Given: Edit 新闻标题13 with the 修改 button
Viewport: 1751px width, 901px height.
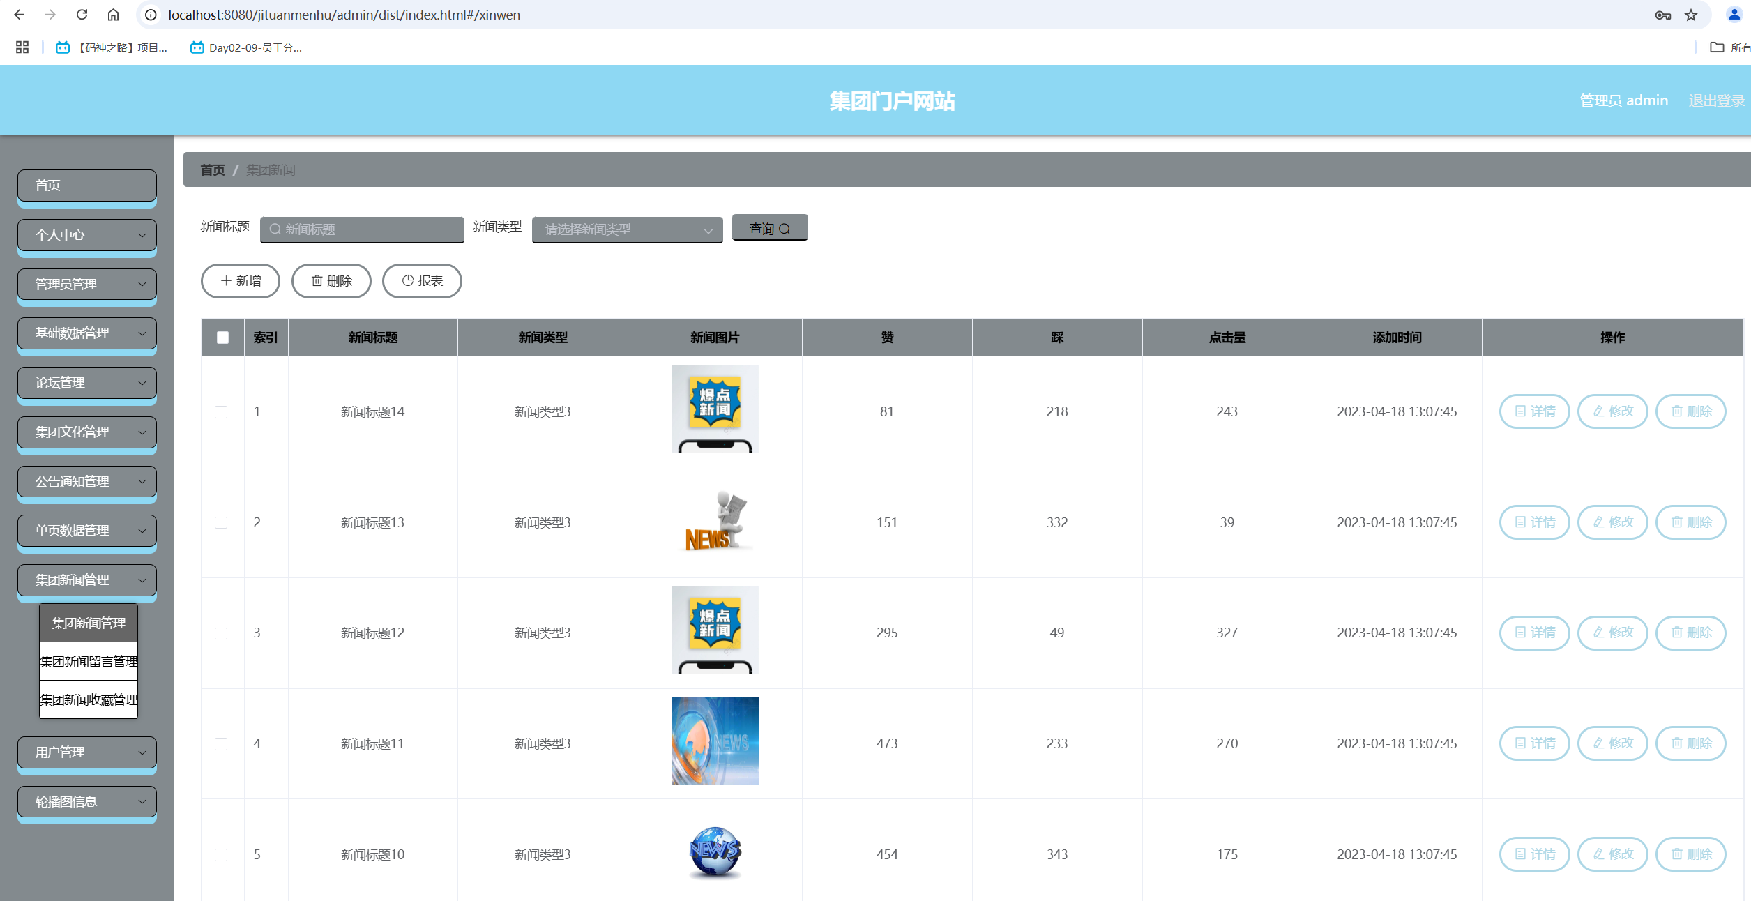Looking at the screenshot, I should click(1612, 522).
